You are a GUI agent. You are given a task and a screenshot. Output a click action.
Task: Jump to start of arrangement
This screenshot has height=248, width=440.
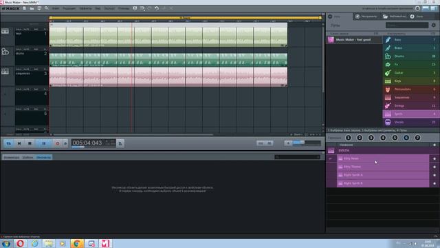pos(19,143)
